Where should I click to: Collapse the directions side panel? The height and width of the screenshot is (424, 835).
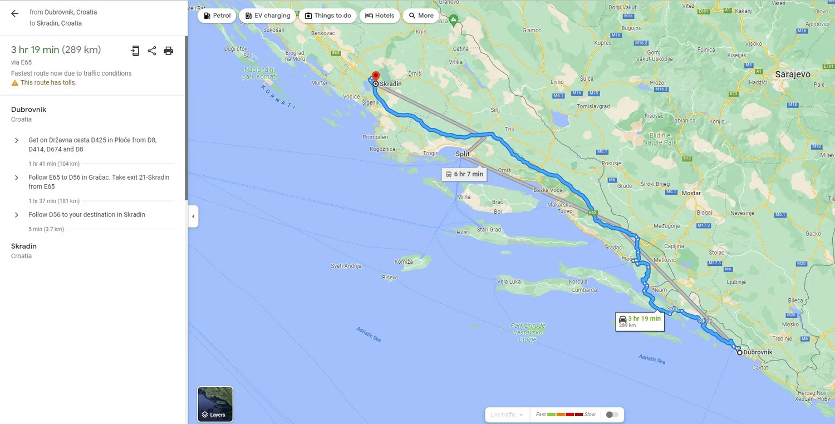(193, 216)
